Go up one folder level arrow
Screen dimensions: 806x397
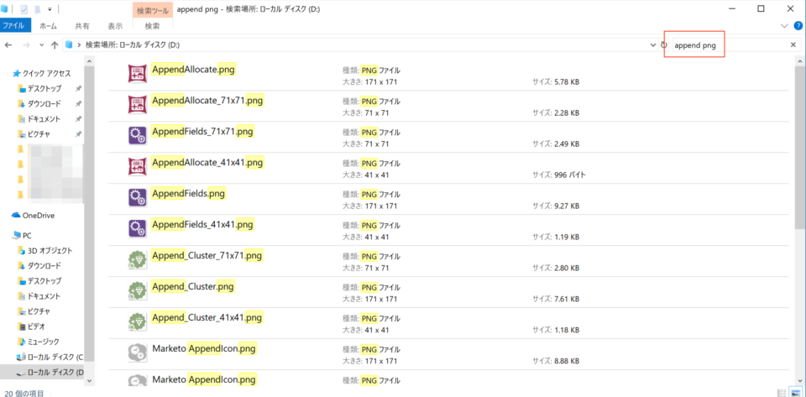[54, 44]
